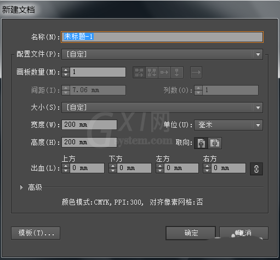
Task: Select grid by column artboard layout icon
Action: point(152,72)
